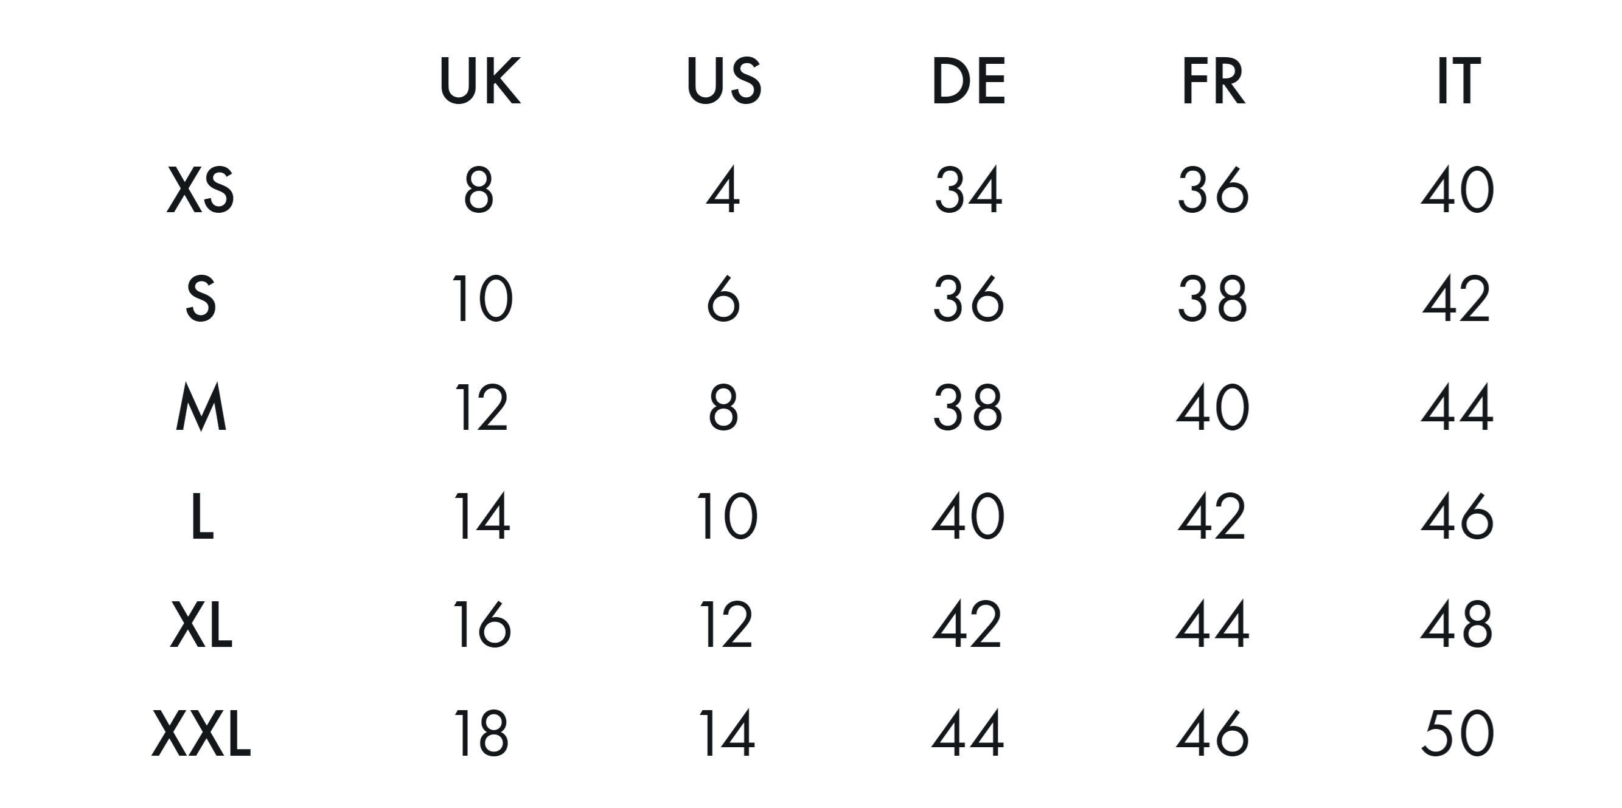Click the UK column header
The height and width of the screenshot is (808, 1622).
pos(481,81)
